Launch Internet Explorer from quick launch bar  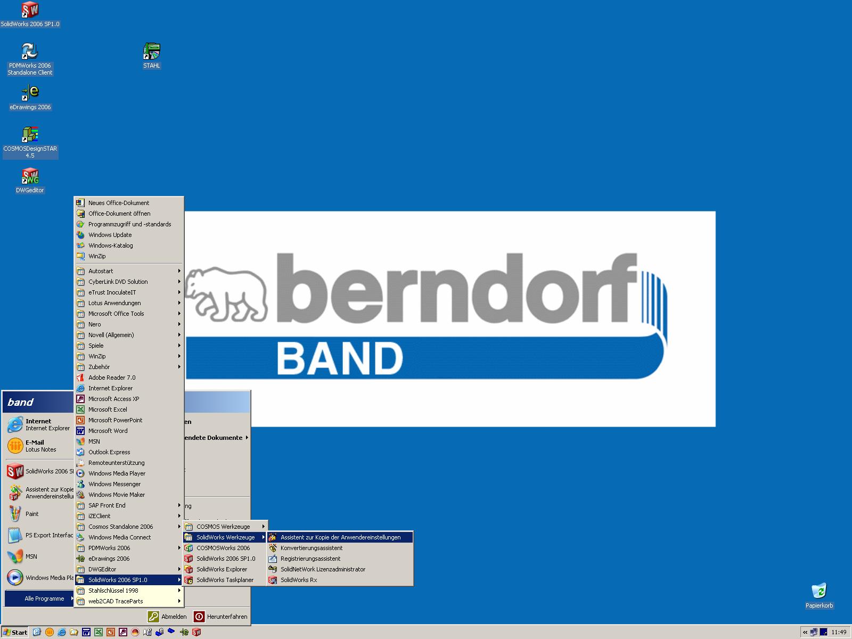62,632
